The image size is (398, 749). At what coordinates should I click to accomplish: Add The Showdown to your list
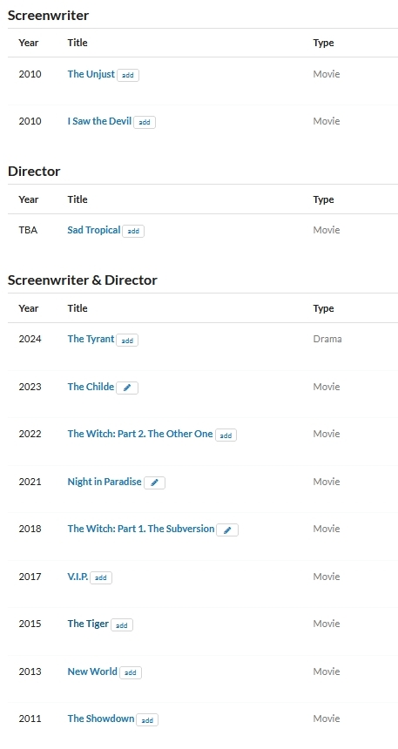(x=147, y=720)
